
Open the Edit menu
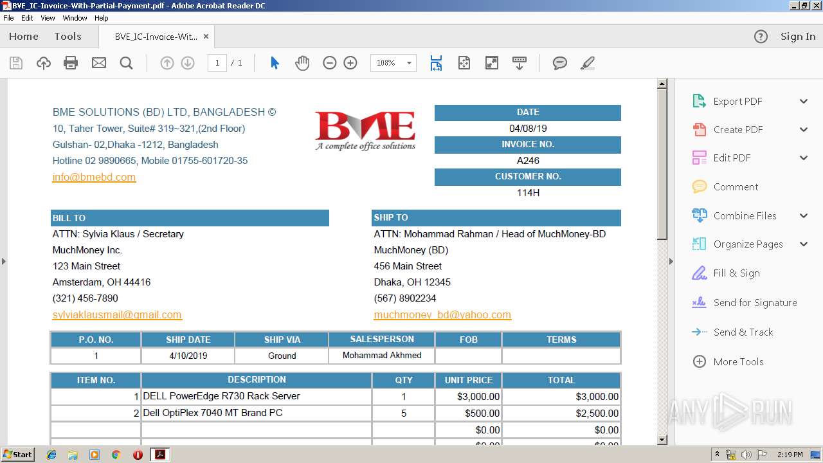[27, 18]
